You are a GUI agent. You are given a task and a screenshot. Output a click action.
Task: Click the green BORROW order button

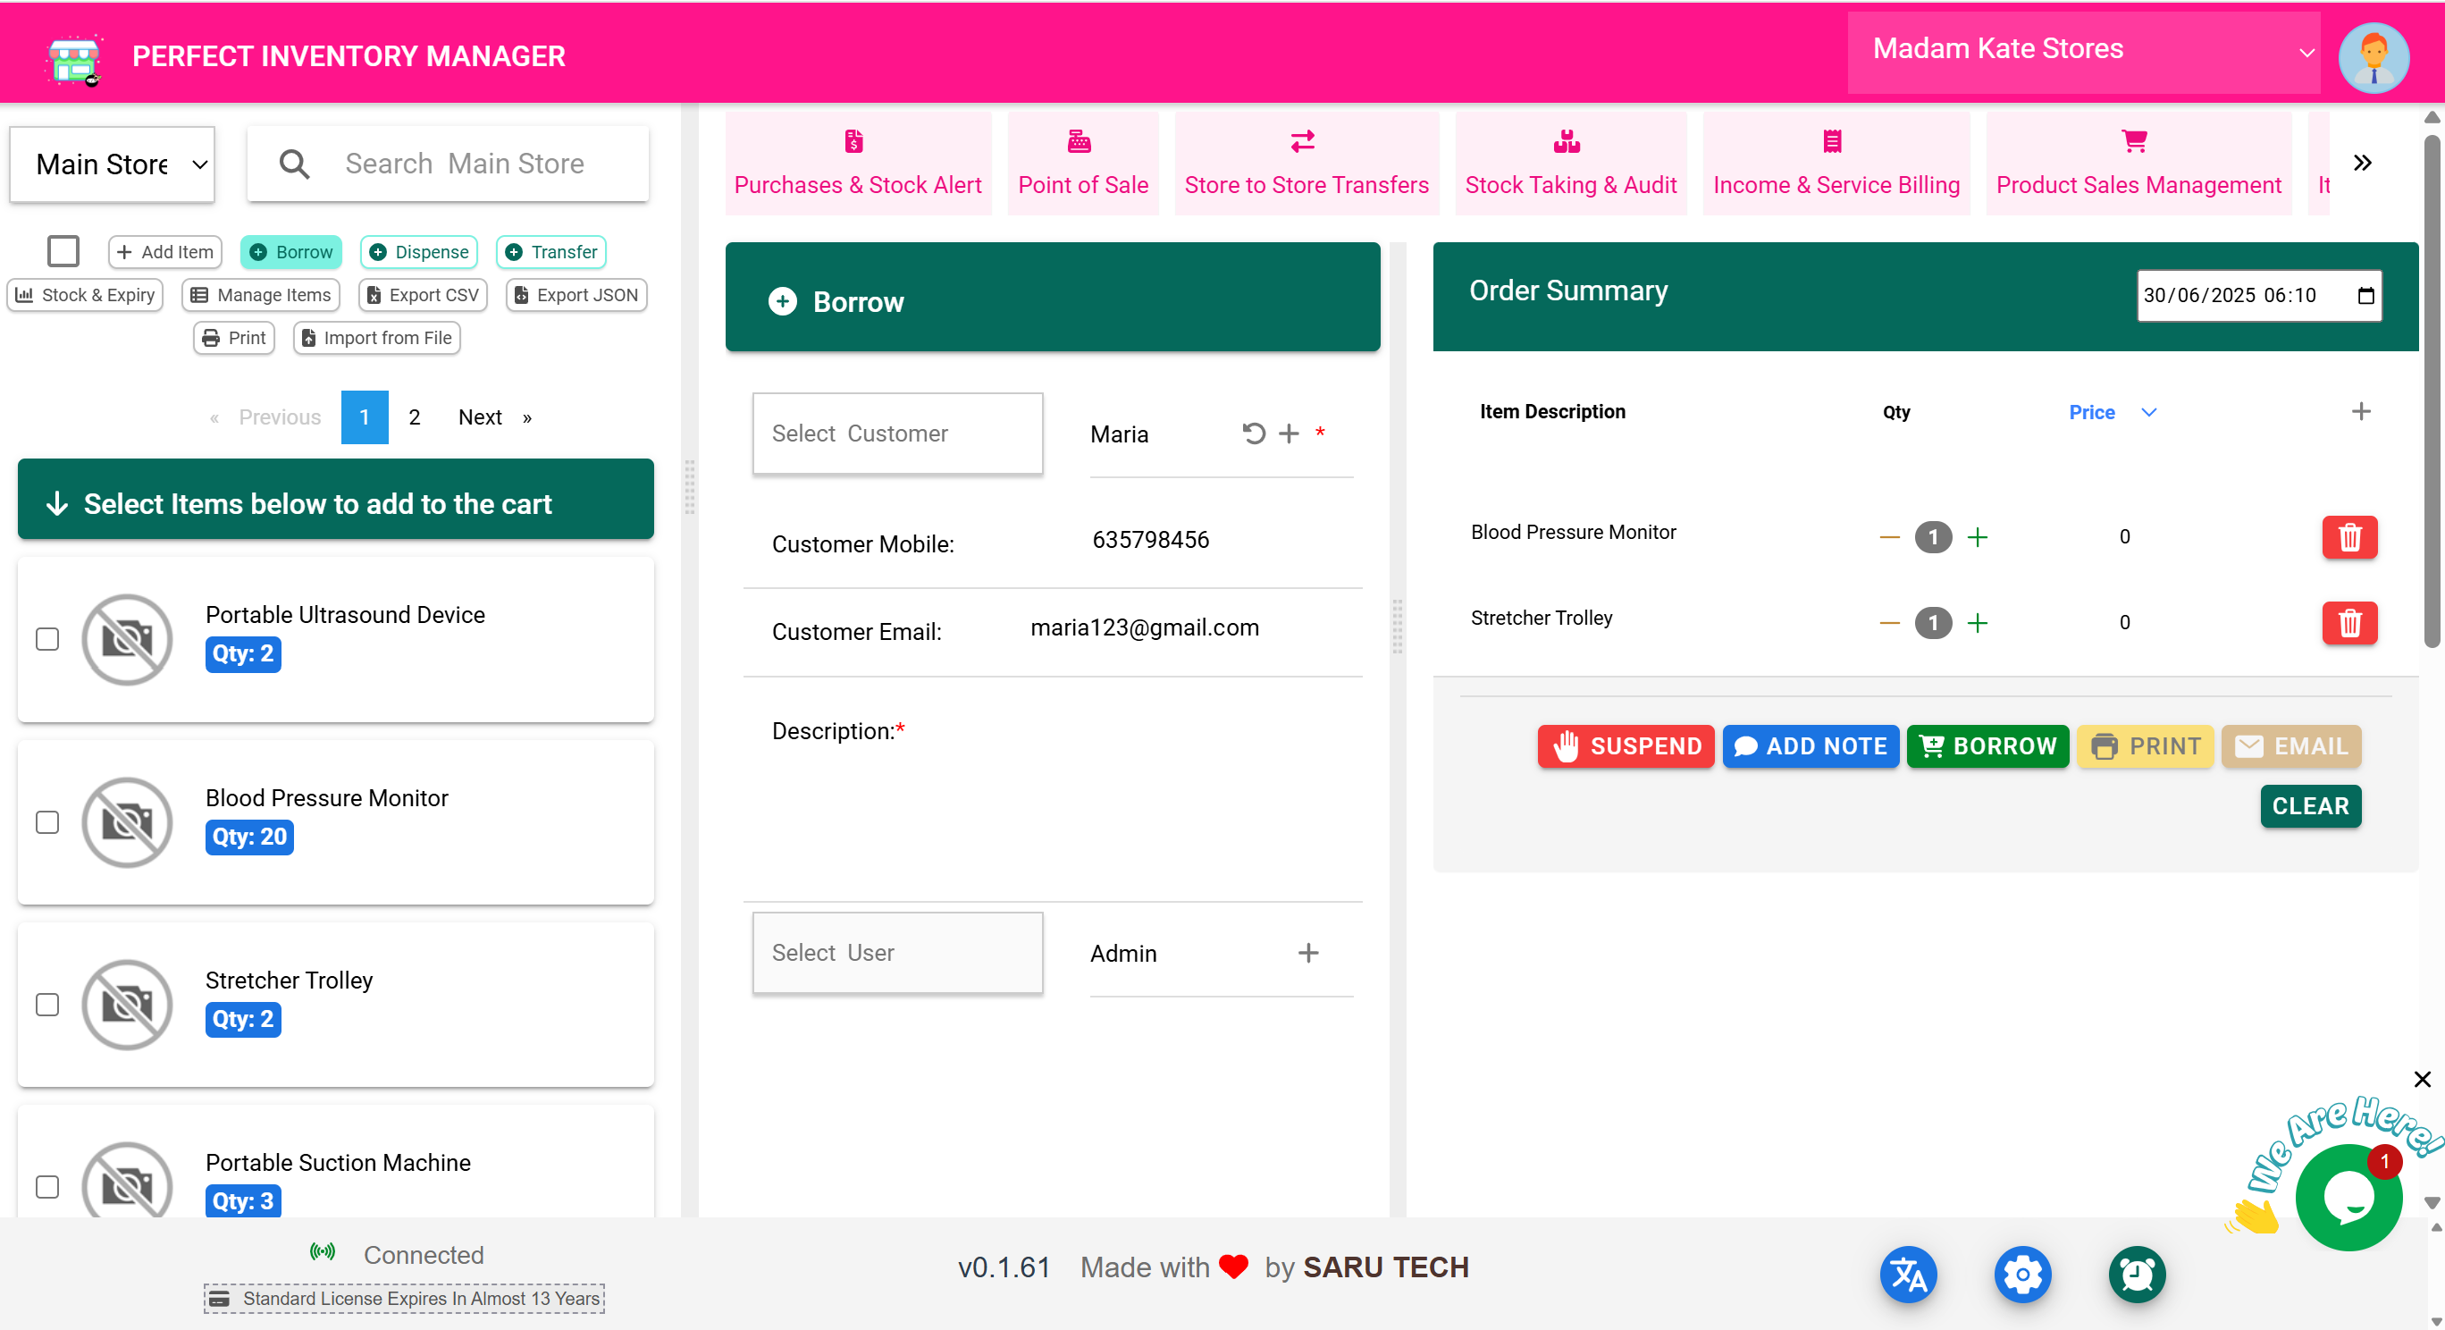point(1987,747)
